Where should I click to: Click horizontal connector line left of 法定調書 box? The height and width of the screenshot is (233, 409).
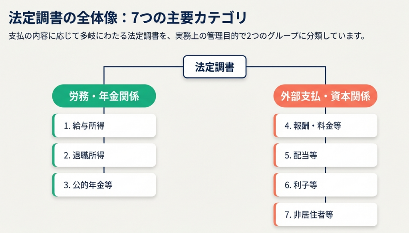144,67
